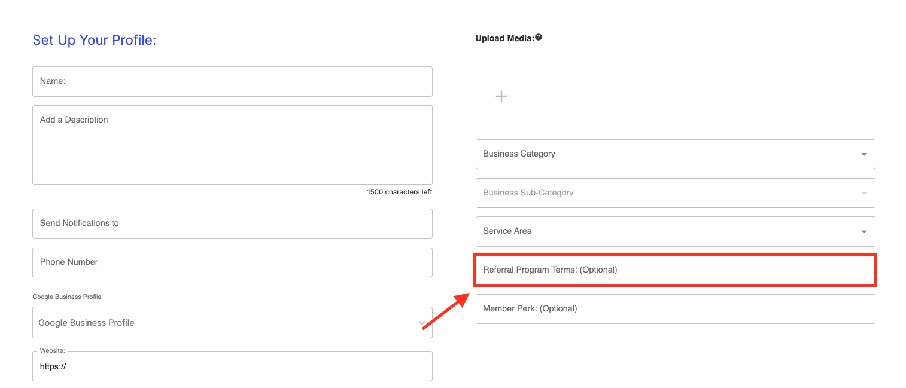Click the Set Up Your Profile heading

coord(94,40)
